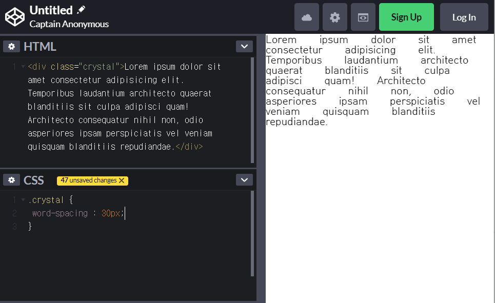The height and width of the screenshot is (303, 495).
Task: Expand the CSS panel dropdown chevron
Action: click(x=244, y=180)
